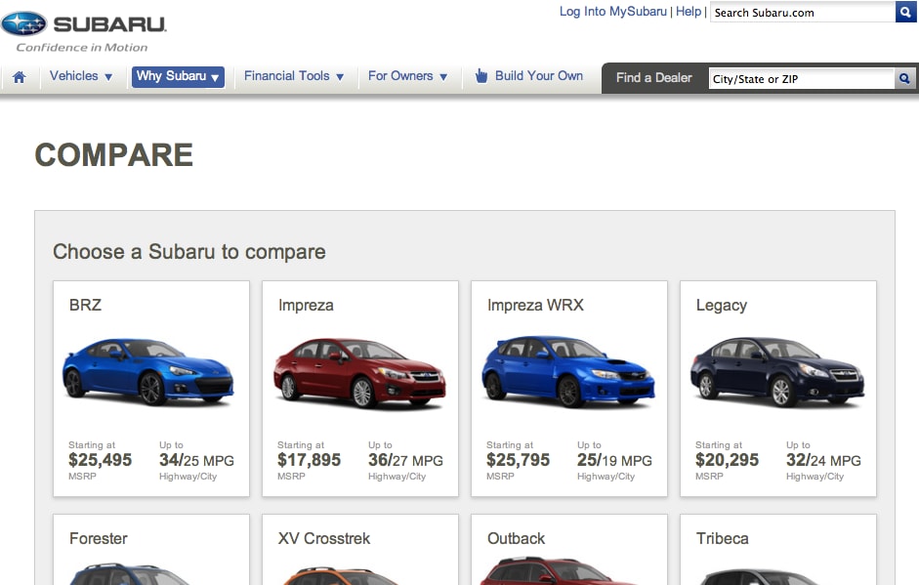Select the Forester card

[151, 550]
